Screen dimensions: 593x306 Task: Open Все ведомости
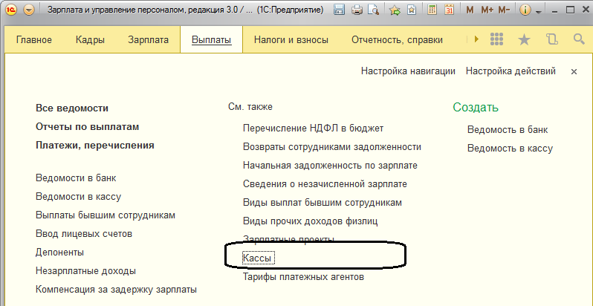pos(72,108)
